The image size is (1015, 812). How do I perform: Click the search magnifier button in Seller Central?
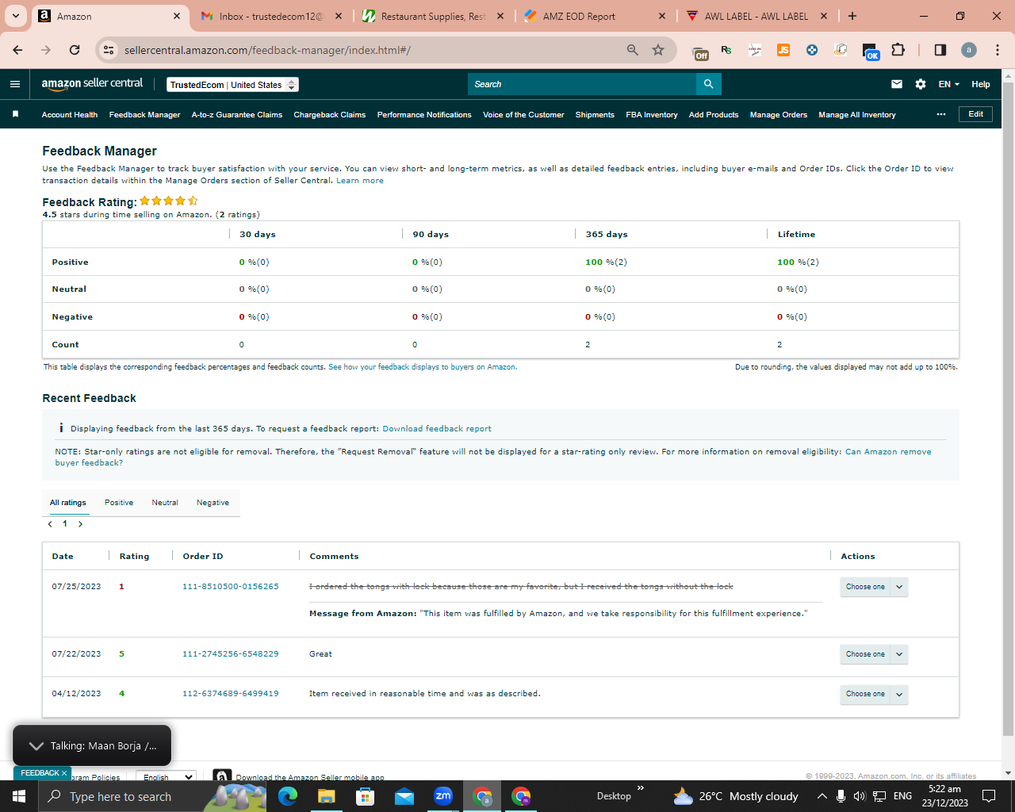pyautogui.click(x=708, y=84)
